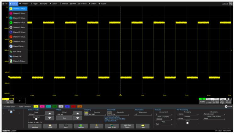Click the Attenuation input field
The width and height of the screenshot is (234, 133).
(x=140, y=114)
